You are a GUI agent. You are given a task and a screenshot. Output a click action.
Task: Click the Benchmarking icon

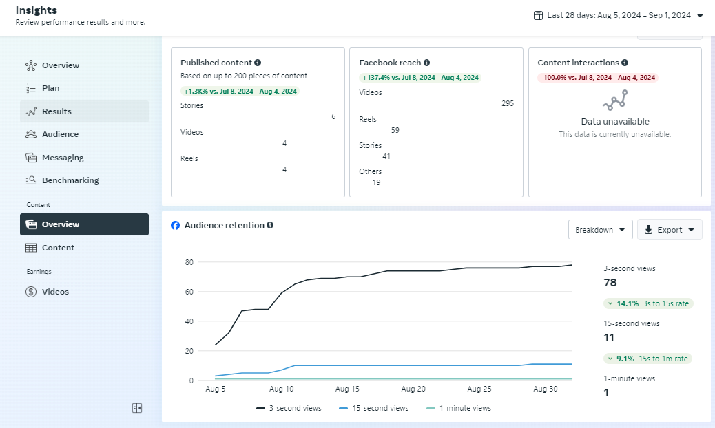click(31, 180)
